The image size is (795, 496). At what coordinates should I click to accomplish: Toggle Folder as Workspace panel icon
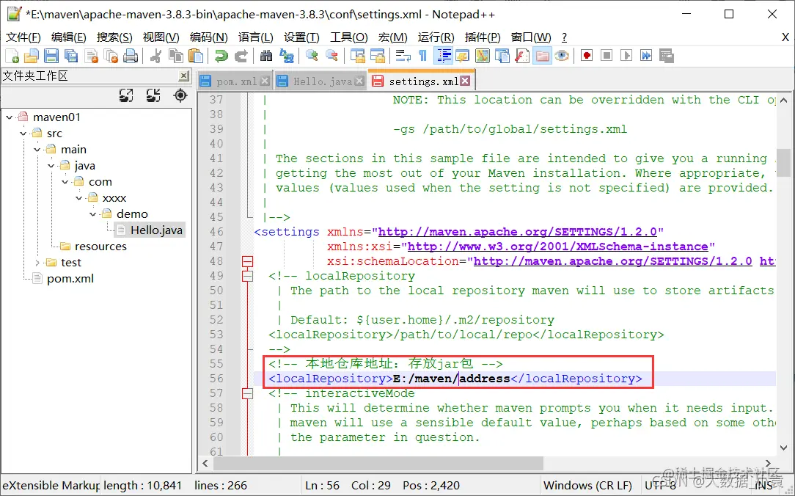click(x=542, y=56)
